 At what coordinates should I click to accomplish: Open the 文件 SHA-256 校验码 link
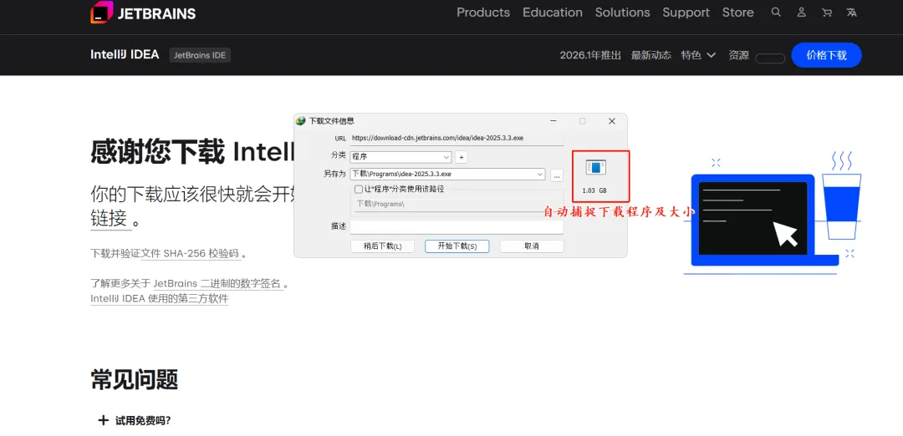191,254
